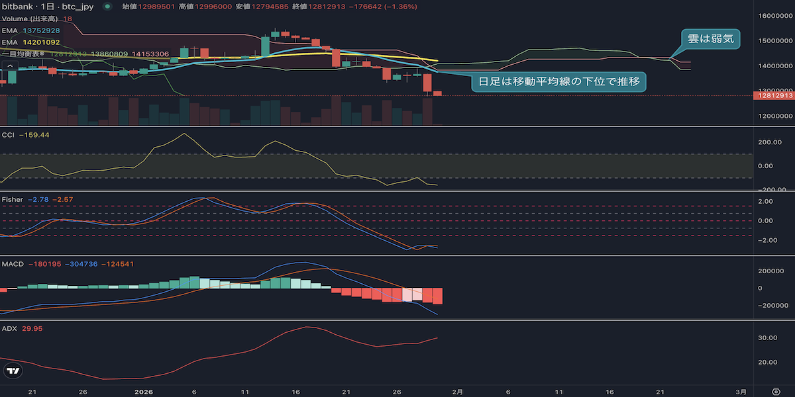Image resolution: width=795 pixels, height=397 pixels.
Task: Click the 2026 label on the time axis
Action: (144, 391)
